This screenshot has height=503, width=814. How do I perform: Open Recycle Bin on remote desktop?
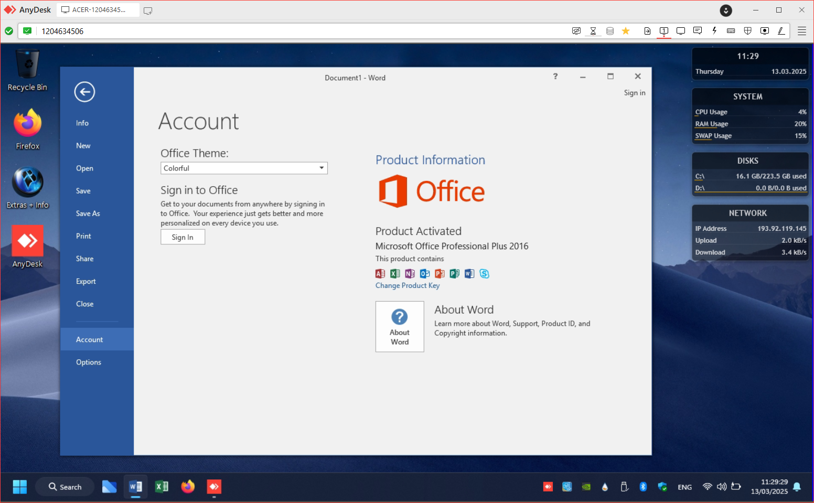(x=27, y=70)
